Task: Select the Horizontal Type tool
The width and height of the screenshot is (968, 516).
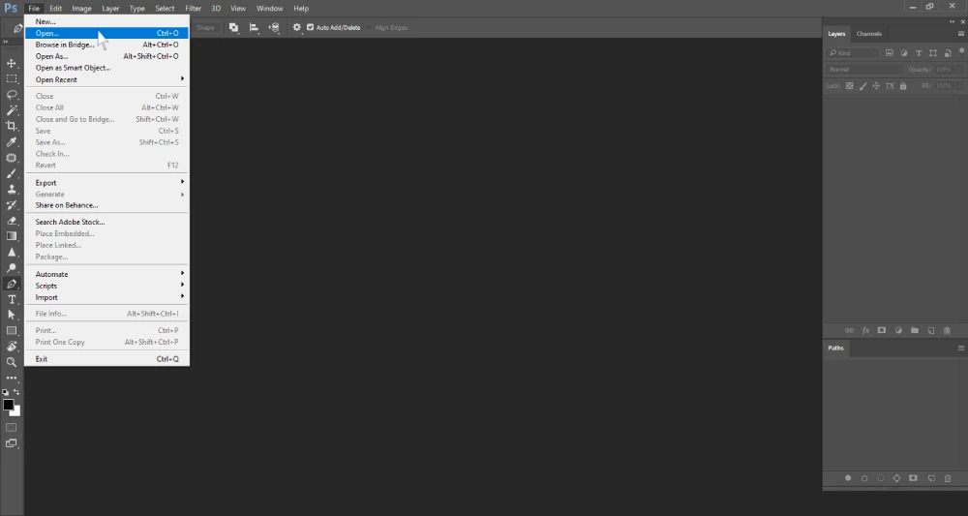Action: click(11, 299)
